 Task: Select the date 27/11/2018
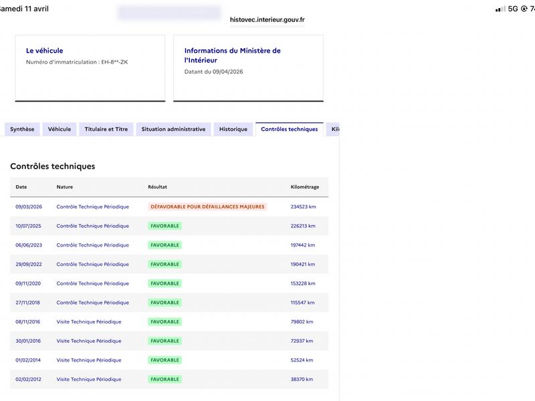point(27,303)
